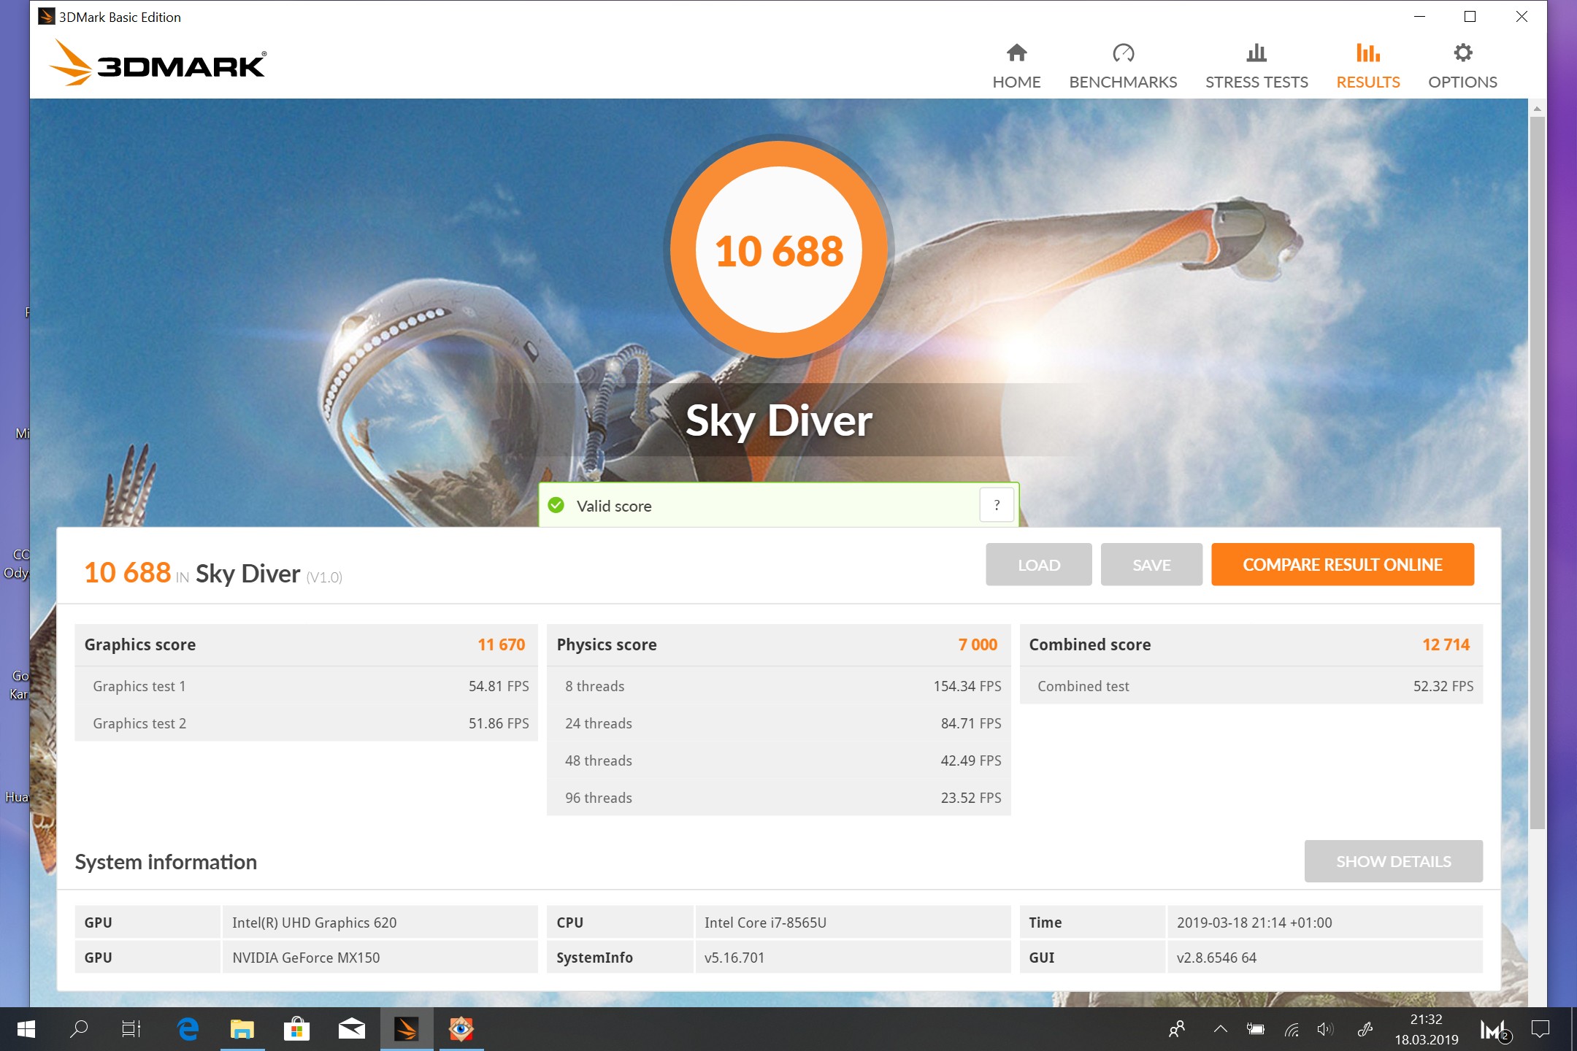Click the 3DMark taskbar icon
The width and height of the screenshot is (1577, 1051).
point(406,1029)
